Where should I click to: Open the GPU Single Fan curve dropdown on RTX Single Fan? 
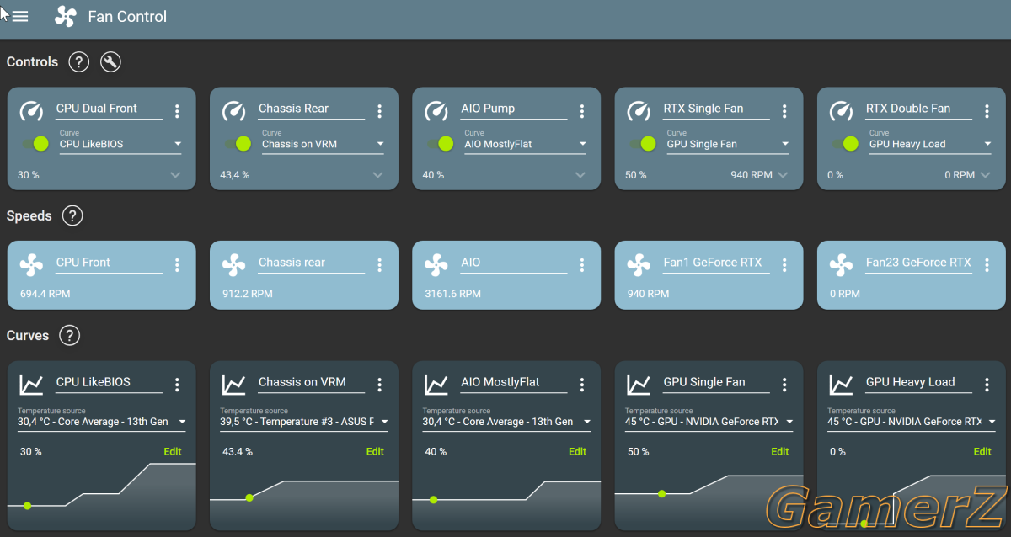(728, 144)
